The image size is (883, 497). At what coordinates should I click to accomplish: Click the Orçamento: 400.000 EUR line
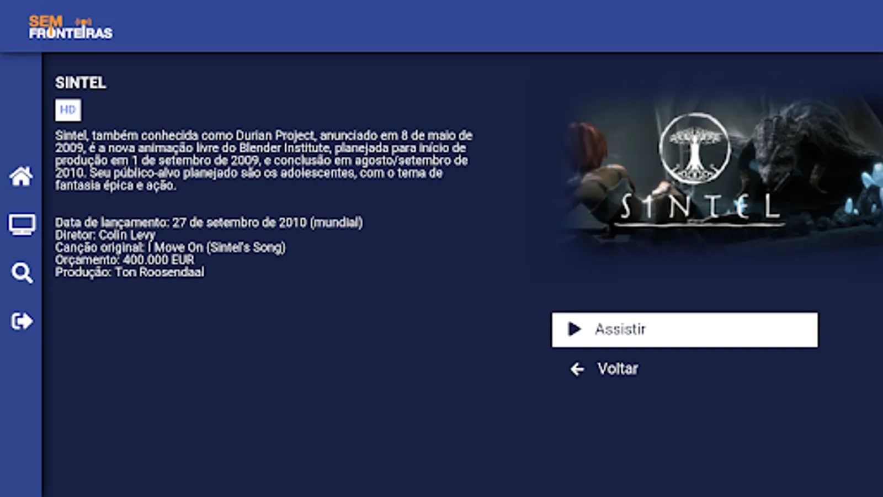click(x=124, y=260)
